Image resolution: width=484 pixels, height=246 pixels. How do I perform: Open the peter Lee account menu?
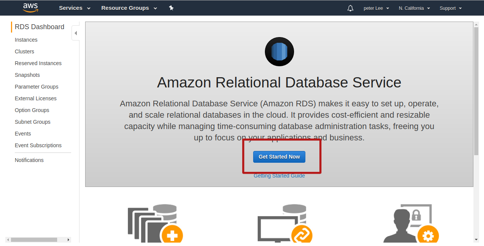tap(376, 8)
